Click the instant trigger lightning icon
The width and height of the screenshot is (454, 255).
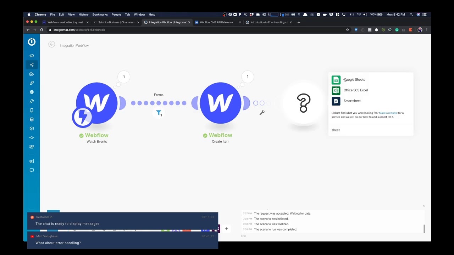(x=82, y=117)
